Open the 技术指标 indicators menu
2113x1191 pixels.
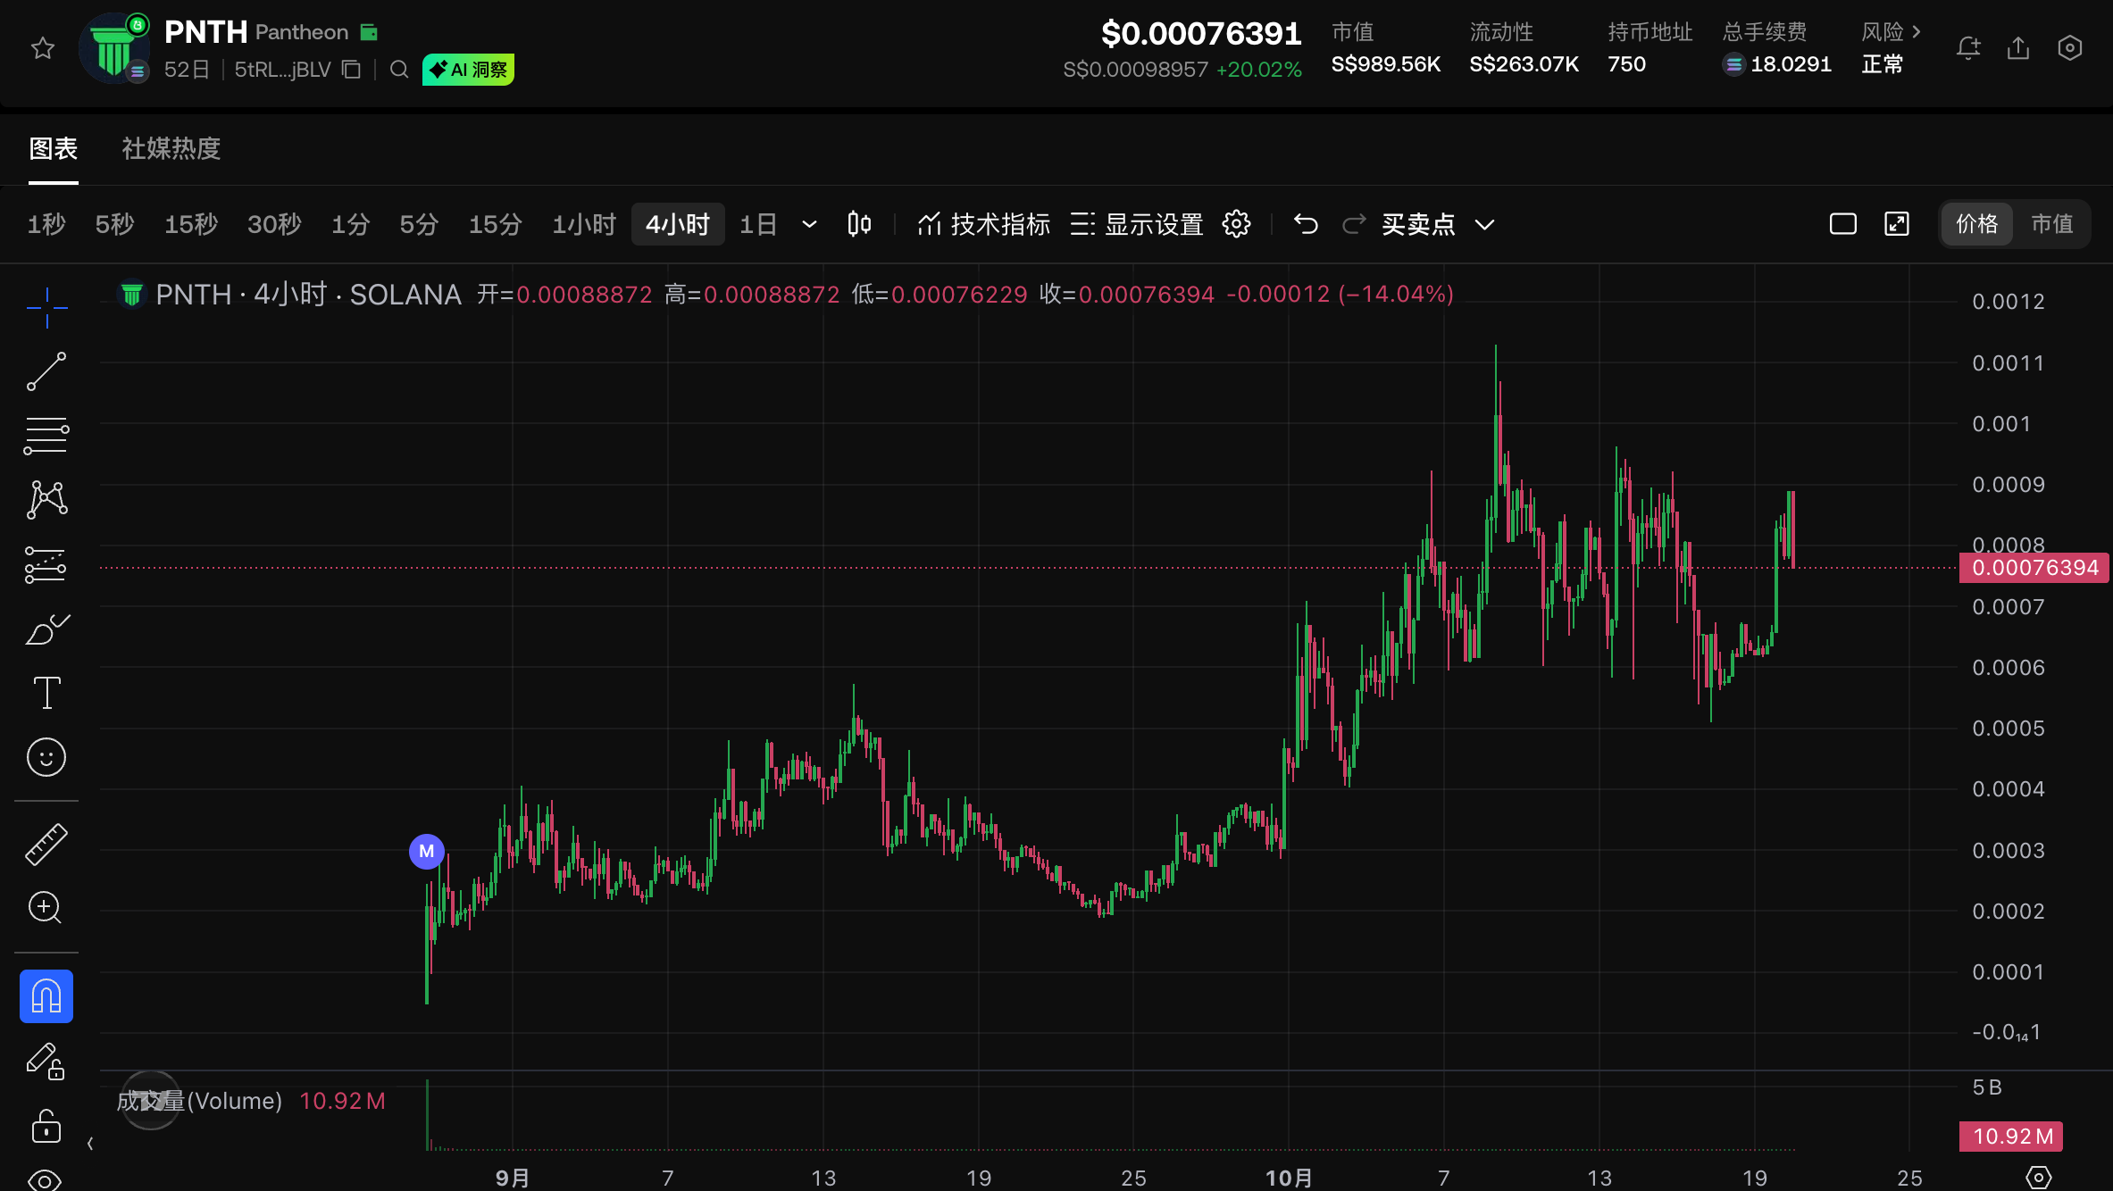(x=983, y=224)
